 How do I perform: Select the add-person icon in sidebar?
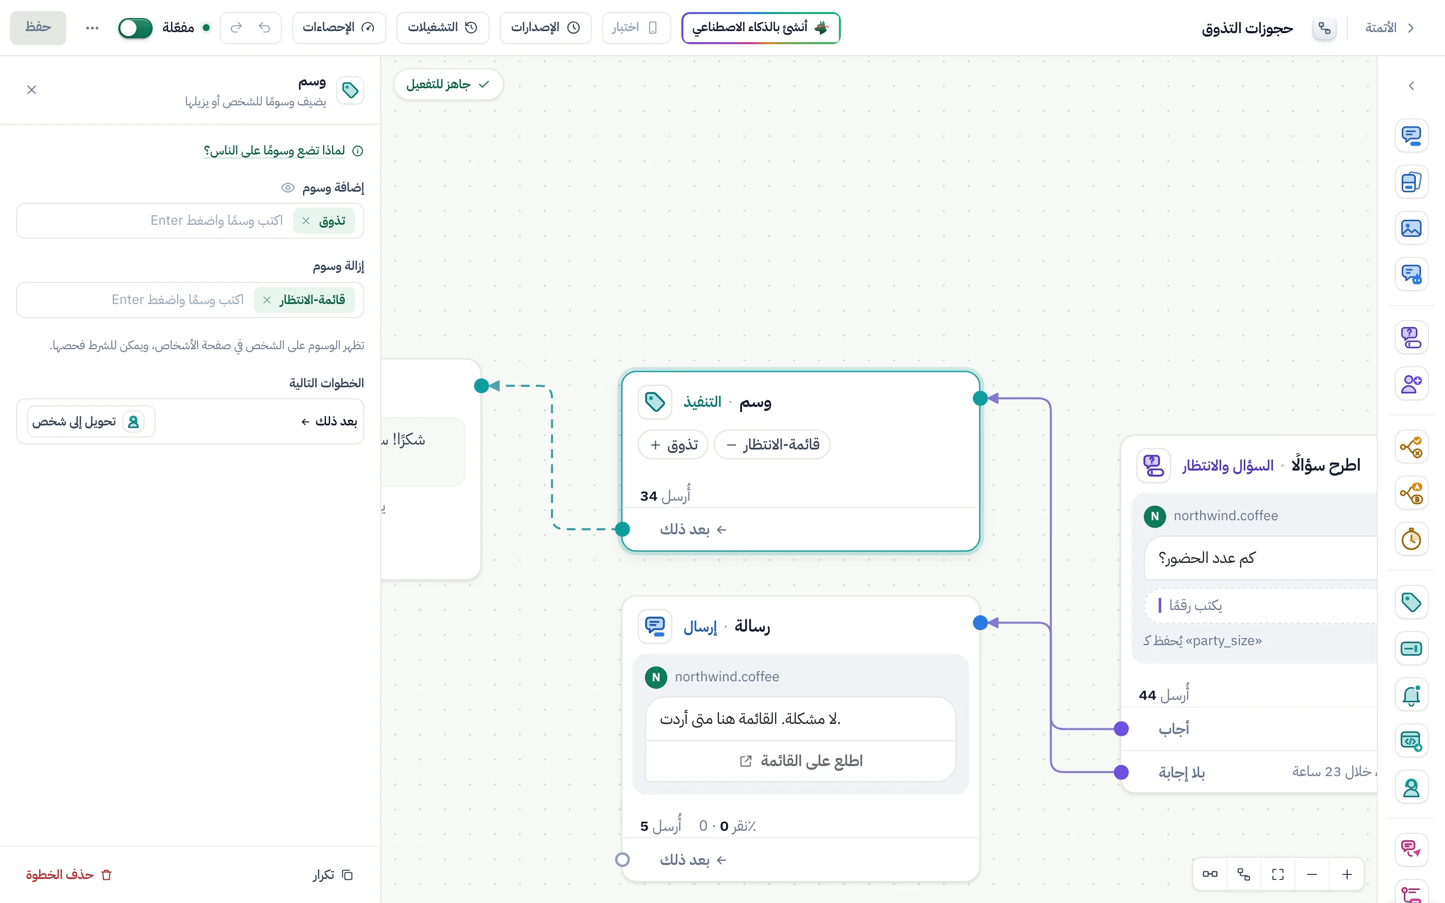click(x=1411, y=383)
